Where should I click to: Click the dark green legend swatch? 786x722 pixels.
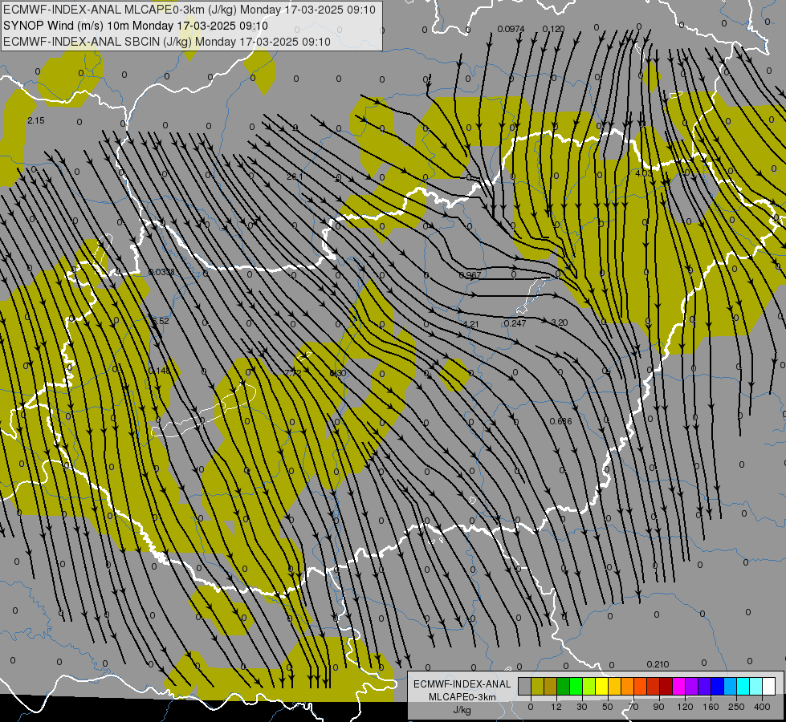(563, 686)
